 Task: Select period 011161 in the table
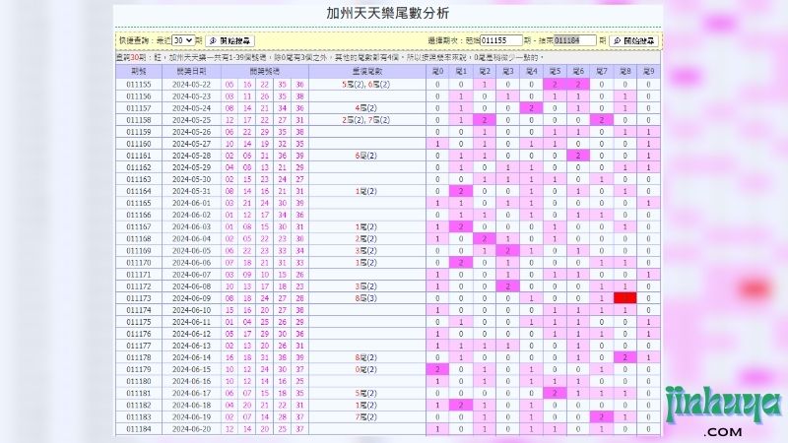[x=139, y=156]
